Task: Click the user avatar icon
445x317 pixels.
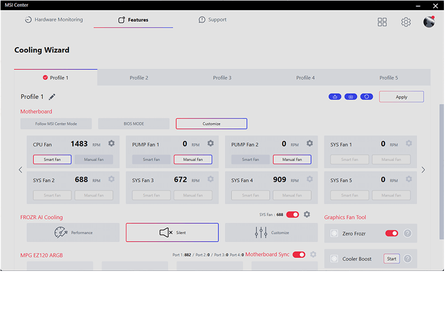Action: [429, 22]
